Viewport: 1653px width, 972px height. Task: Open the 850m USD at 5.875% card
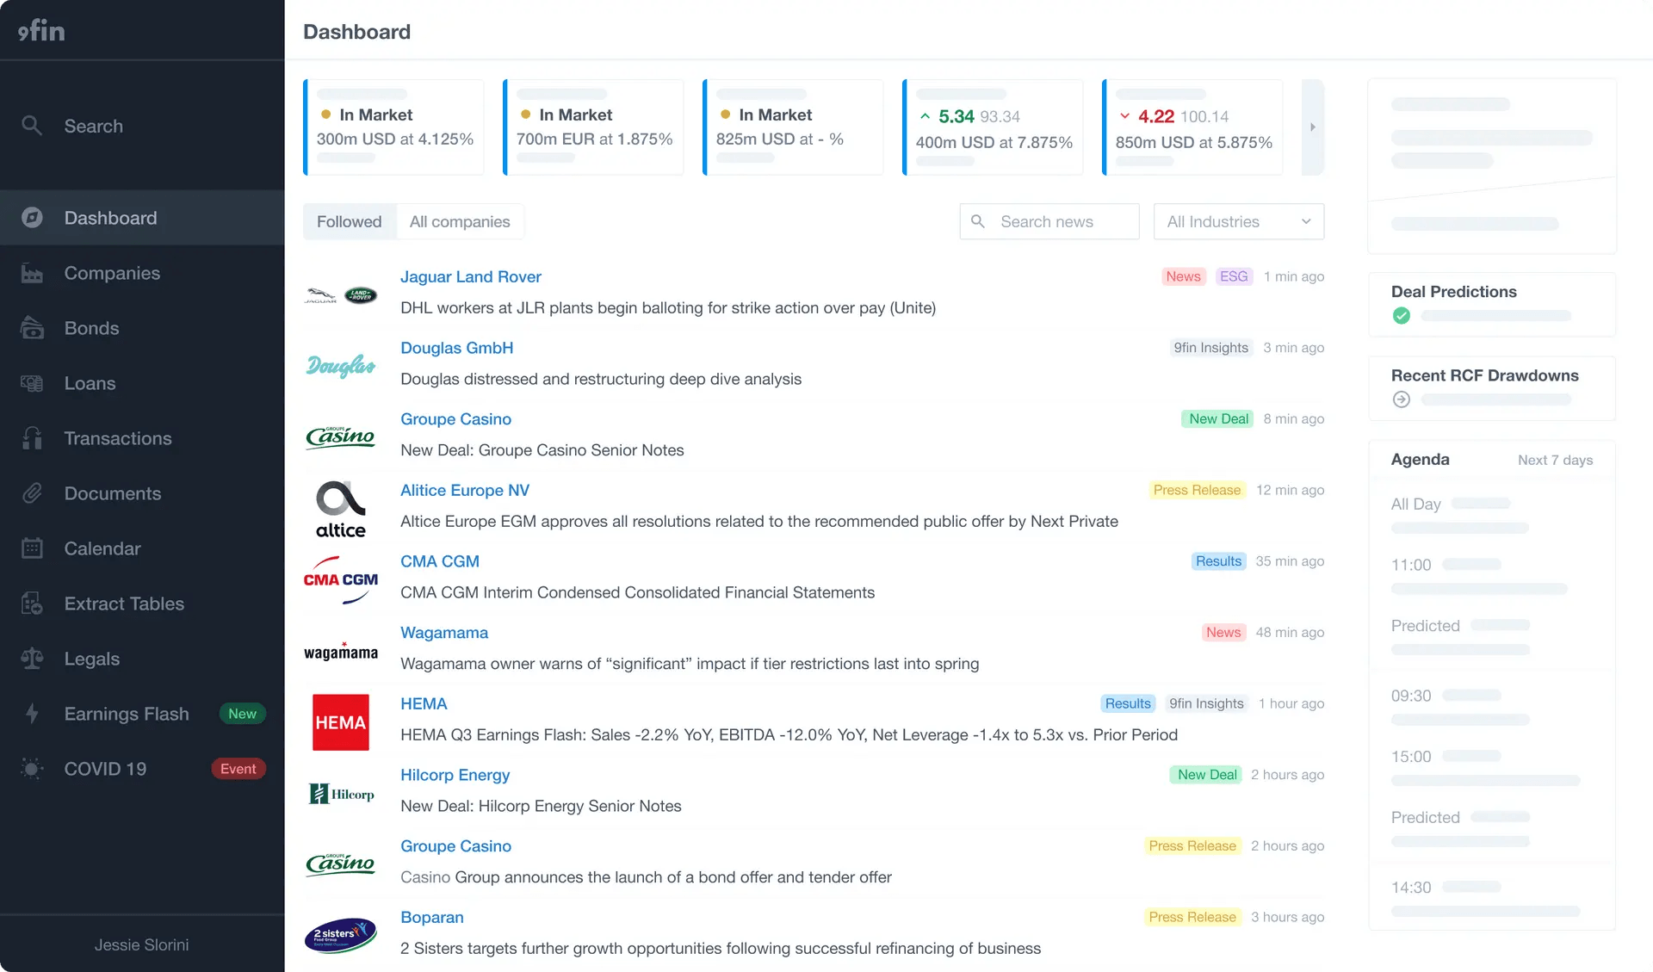click(1192, 127)
